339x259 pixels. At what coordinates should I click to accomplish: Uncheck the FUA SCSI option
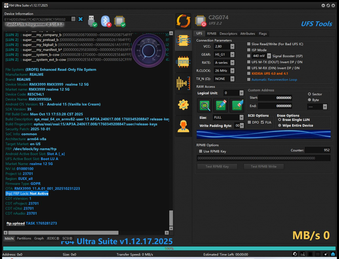262,122
